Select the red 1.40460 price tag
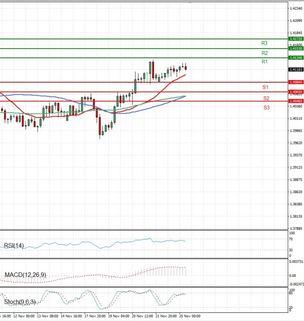 pyautogui.click(x=295, y=101)
